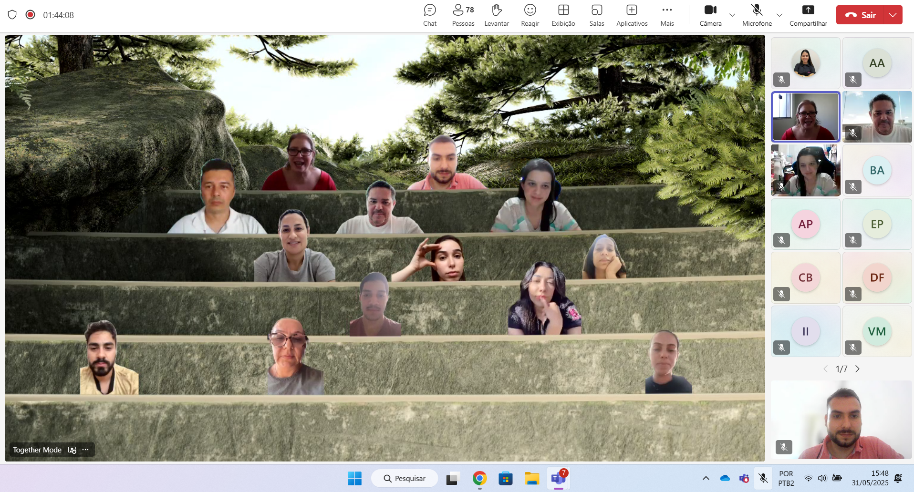Expand the Sair leave options arrow
This screenshot has width=914, height=492.
click(x=893, y=15)
